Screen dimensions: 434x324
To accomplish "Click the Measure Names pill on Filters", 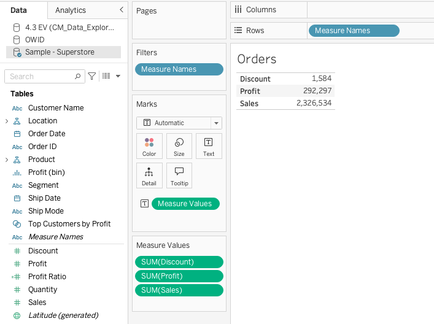I will pos(179,69).
